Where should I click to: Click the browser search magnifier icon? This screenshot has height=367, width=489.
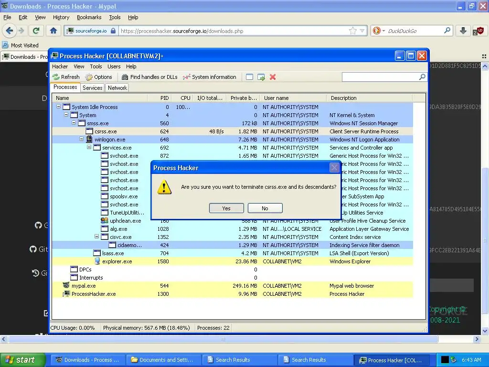point(447,31)
